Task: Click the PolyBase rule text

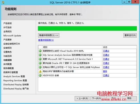Action: [x=71, y=67]
